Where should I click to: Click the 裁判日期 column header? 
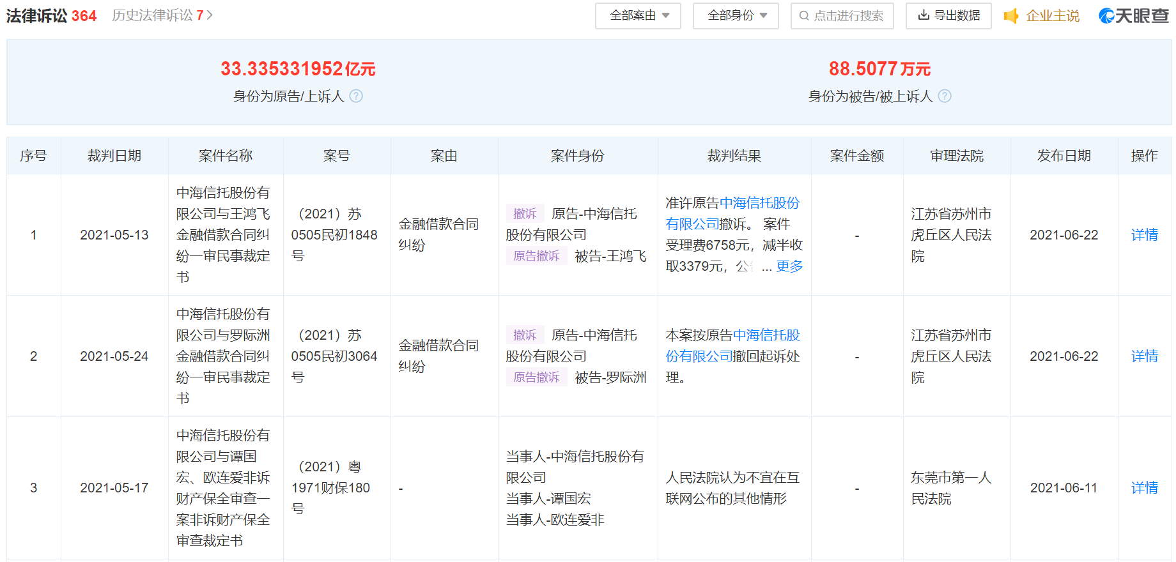coord(114,156)
